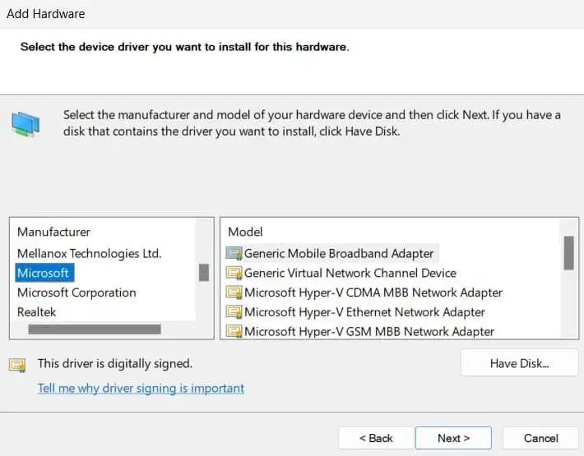Image resolution: width=584 pixels, height=456 pixels.
Task: Choose Microsoft Hyper-V CDMA MBB Network Adapter
Action: click(373, 292)
